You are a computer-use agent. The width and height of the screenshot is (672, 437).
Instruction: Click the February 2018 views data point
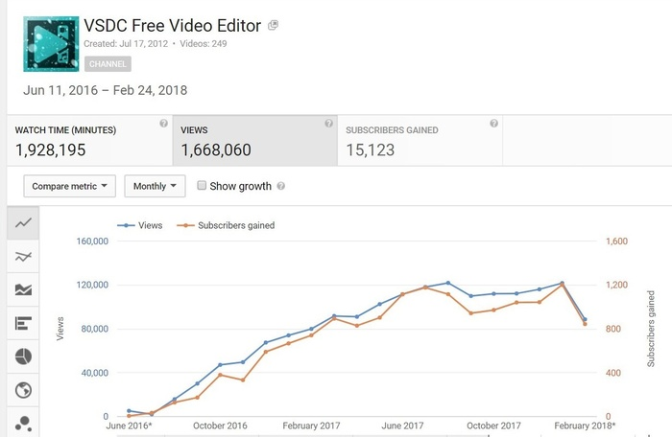coord(585,319)
